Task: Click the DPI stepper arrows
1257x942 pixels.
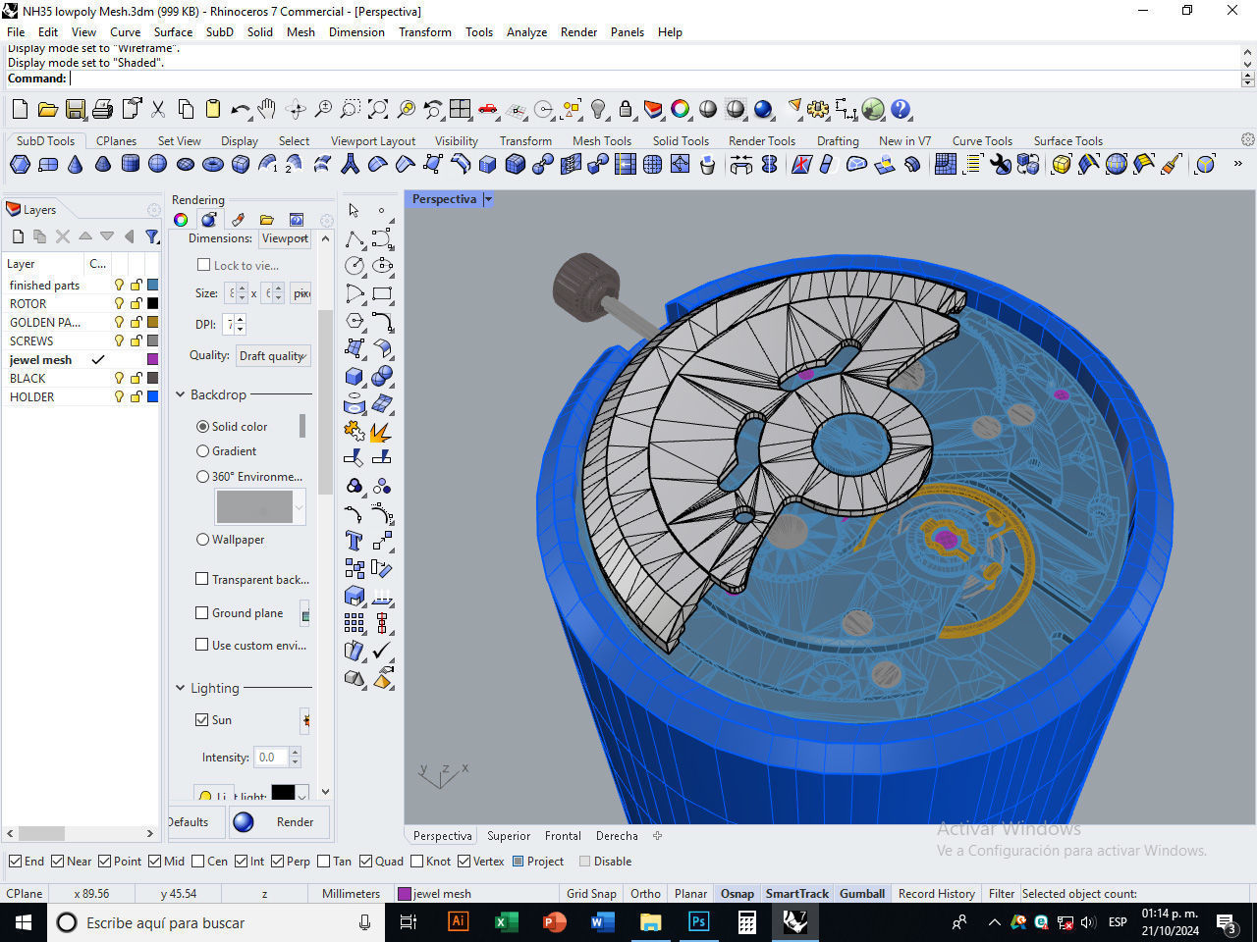Action: tap(241, 324)
